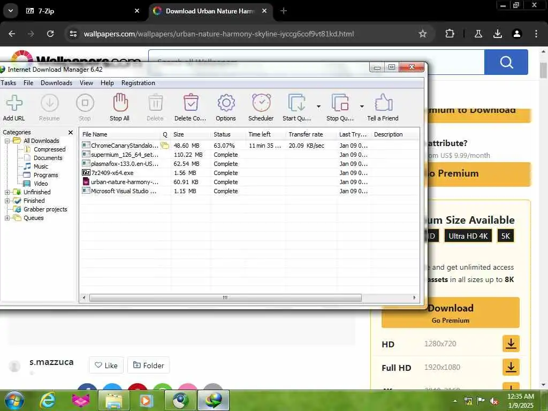Image resolution: width=548 pixels, height=411 pixels.
Task: Select the Video category
Action: coord(41,184)
